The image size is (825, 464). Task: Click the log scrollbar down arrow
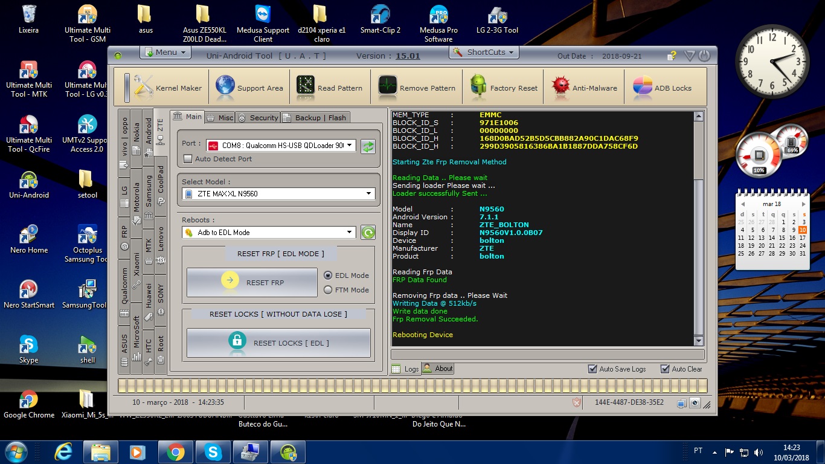(x=699, y=341)
